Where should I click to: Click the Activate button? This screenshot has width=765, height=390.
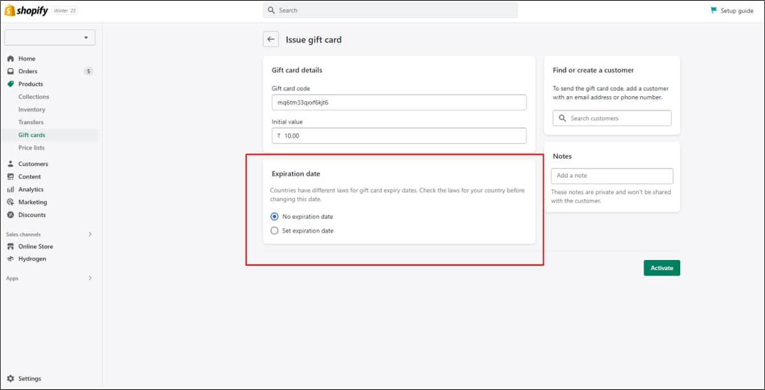(x=662, y=268)
